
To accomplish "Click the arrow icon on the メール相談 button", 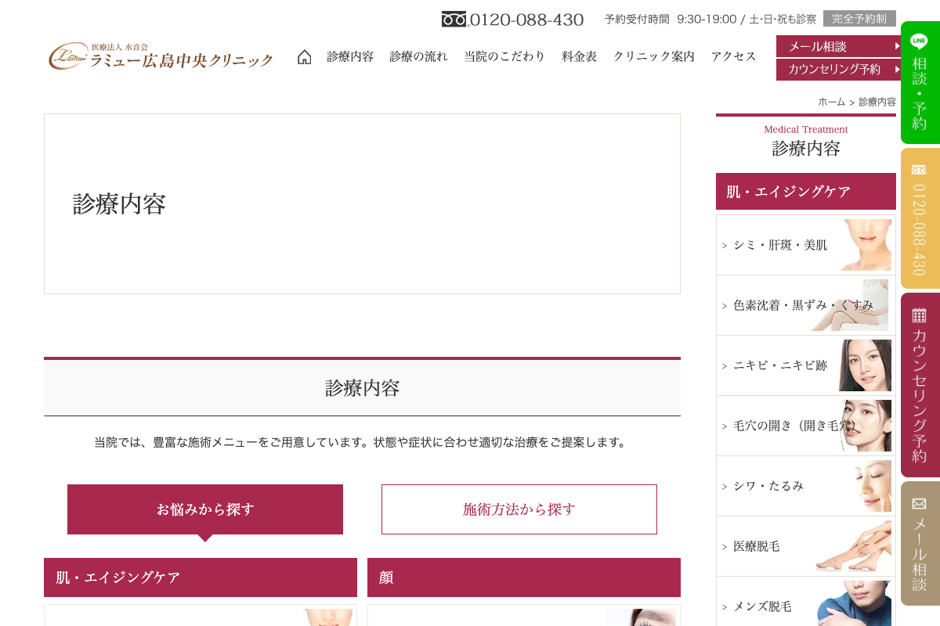I will click(x=896, y=46).
